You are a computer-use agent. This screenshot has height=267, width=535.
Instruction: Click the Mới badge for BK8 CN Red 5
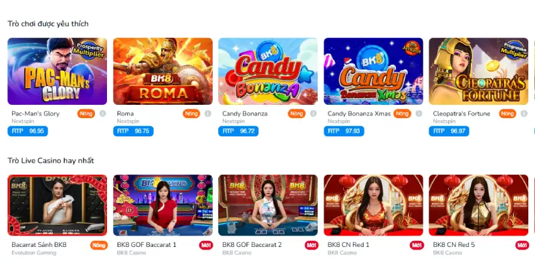coord(522,245)
